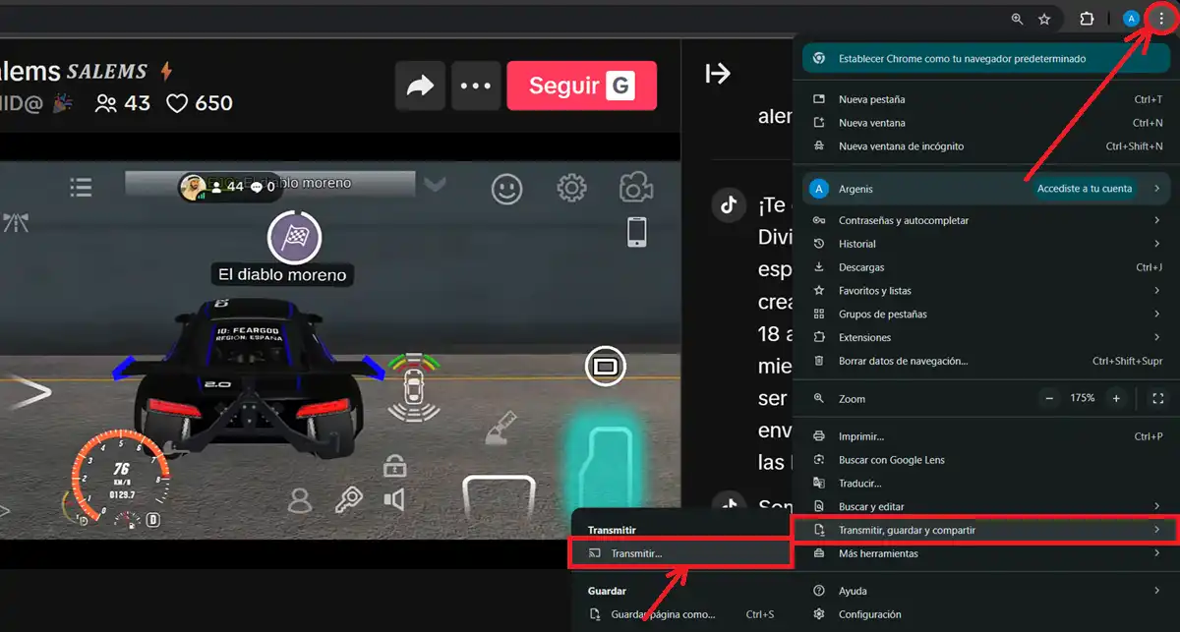Viewport: 1180px width, 632px height.
Task: Click the in-game smartphone icon
Action: click(636, 232)
